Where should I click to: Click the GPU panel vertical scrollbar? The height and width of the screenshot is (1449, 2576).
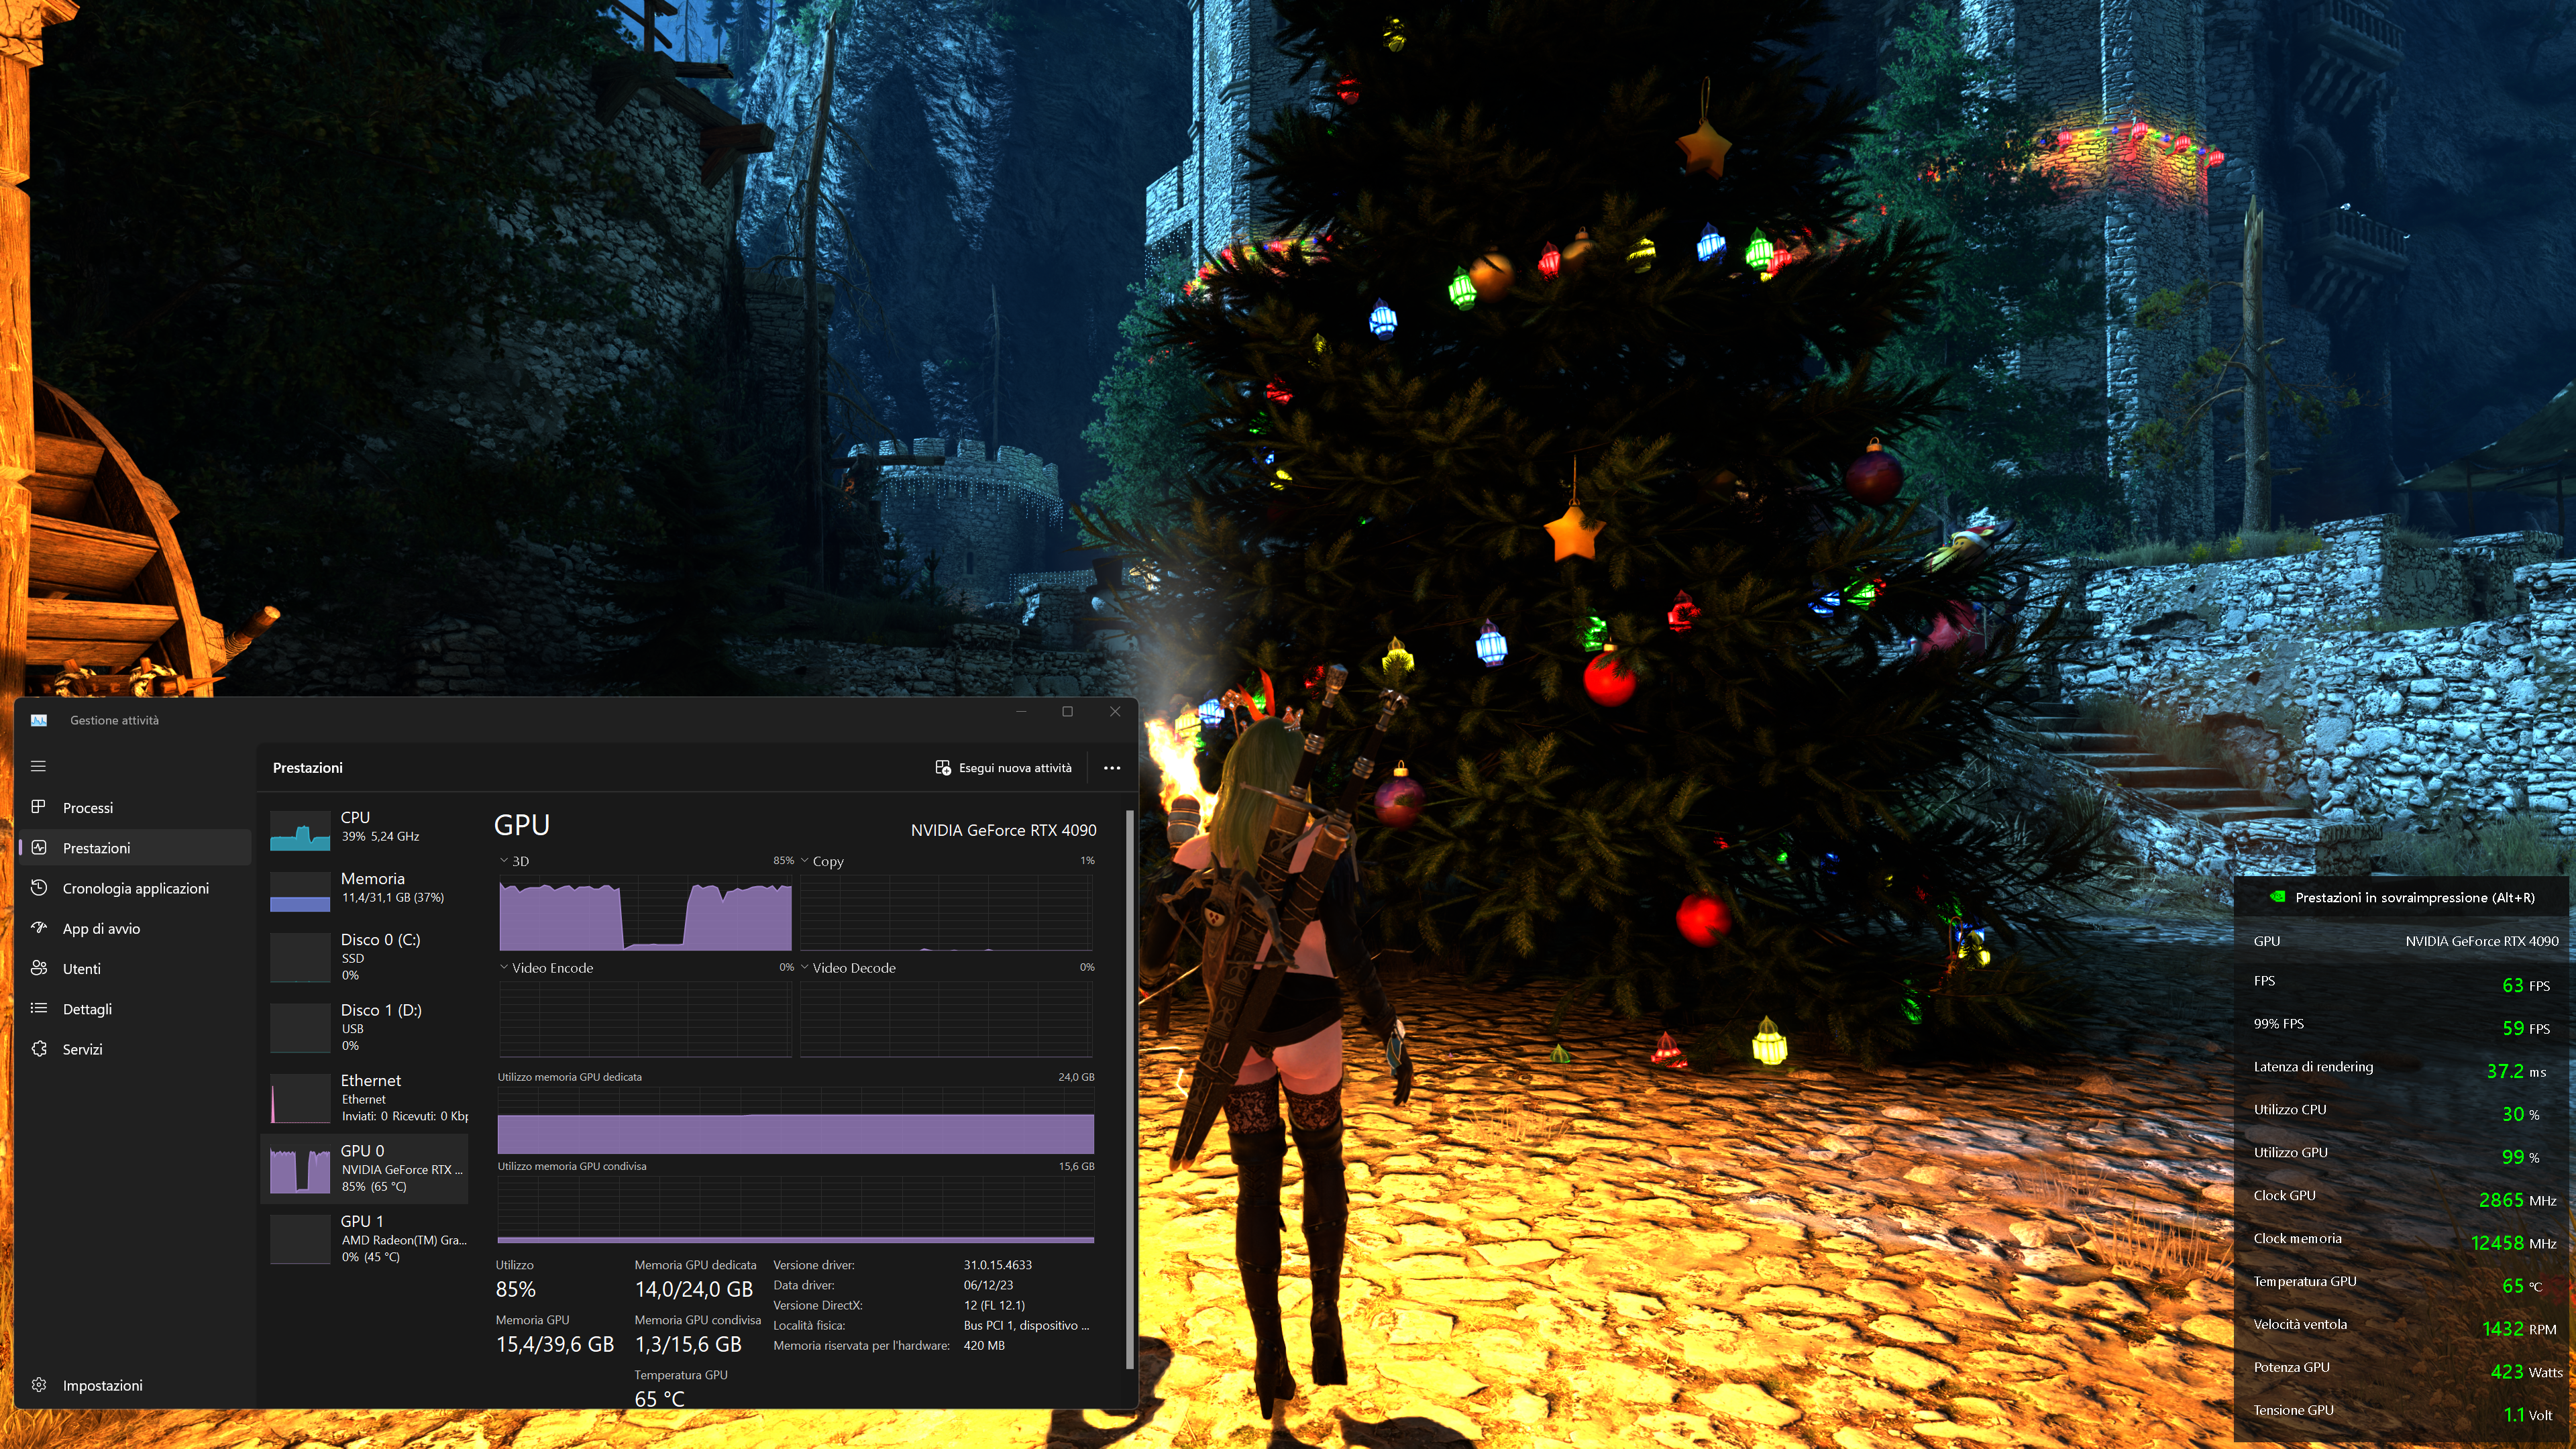[1130, 1088]
